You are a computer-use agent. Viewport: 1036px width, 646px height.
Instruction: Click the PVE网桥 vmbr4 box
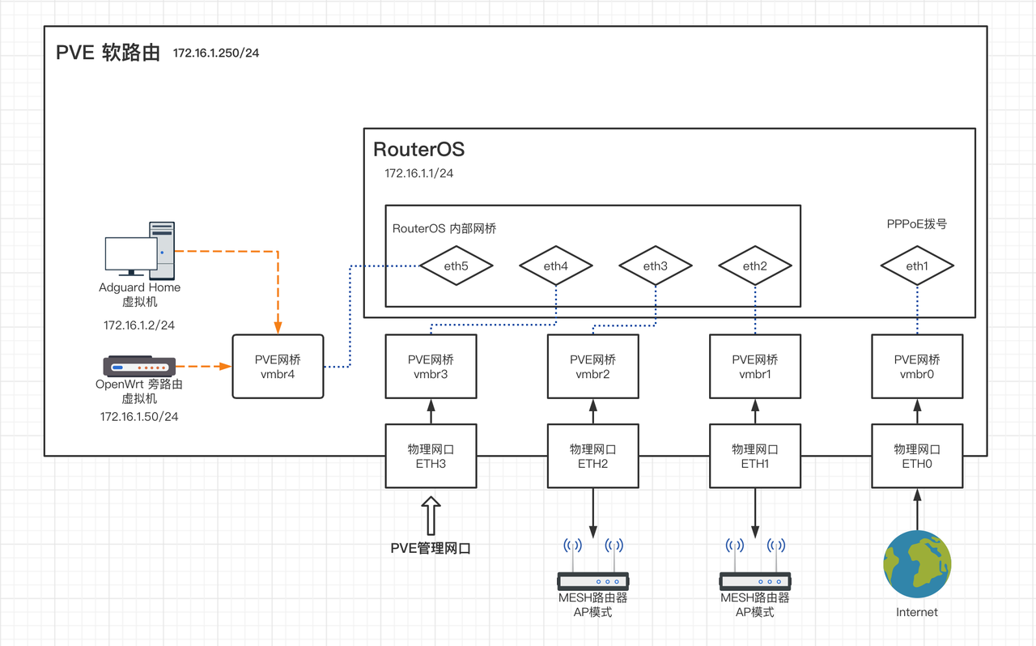point(278,366)
